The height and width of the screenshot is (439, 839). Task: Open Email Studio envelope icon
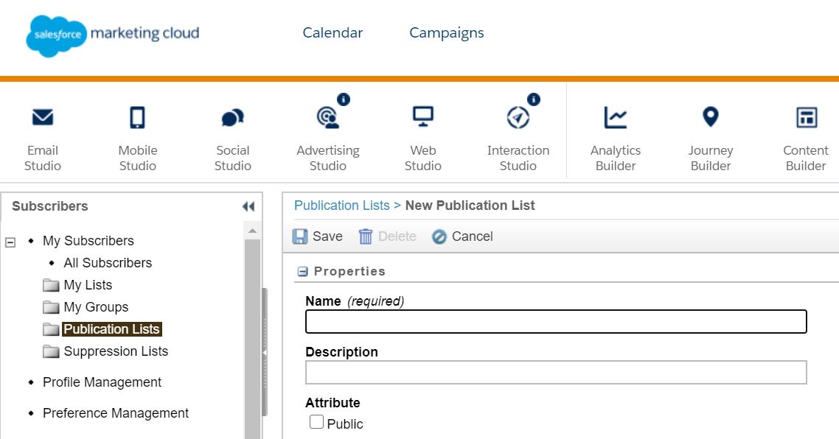pyautogui.click(x=43, y=116)
